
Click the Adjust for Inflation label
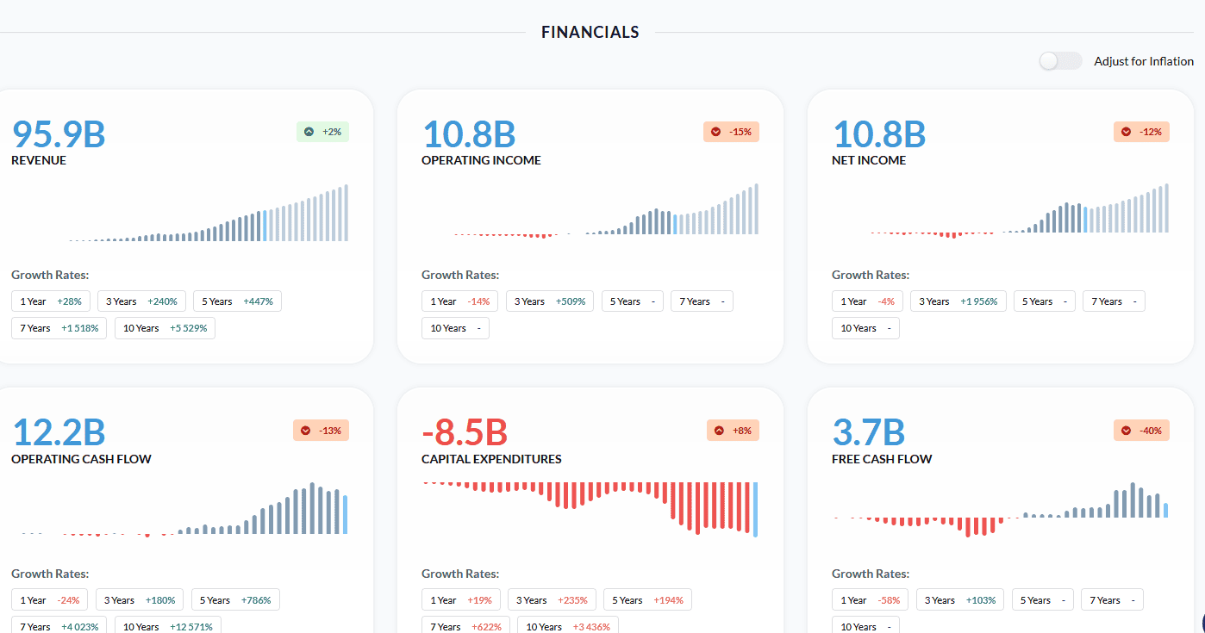(x=1144, y=61)
